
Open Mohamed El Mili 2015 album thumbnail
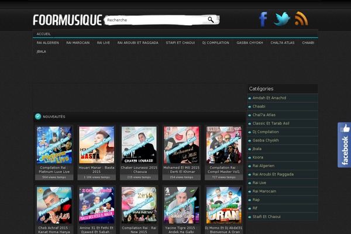(x=181, y=144)
